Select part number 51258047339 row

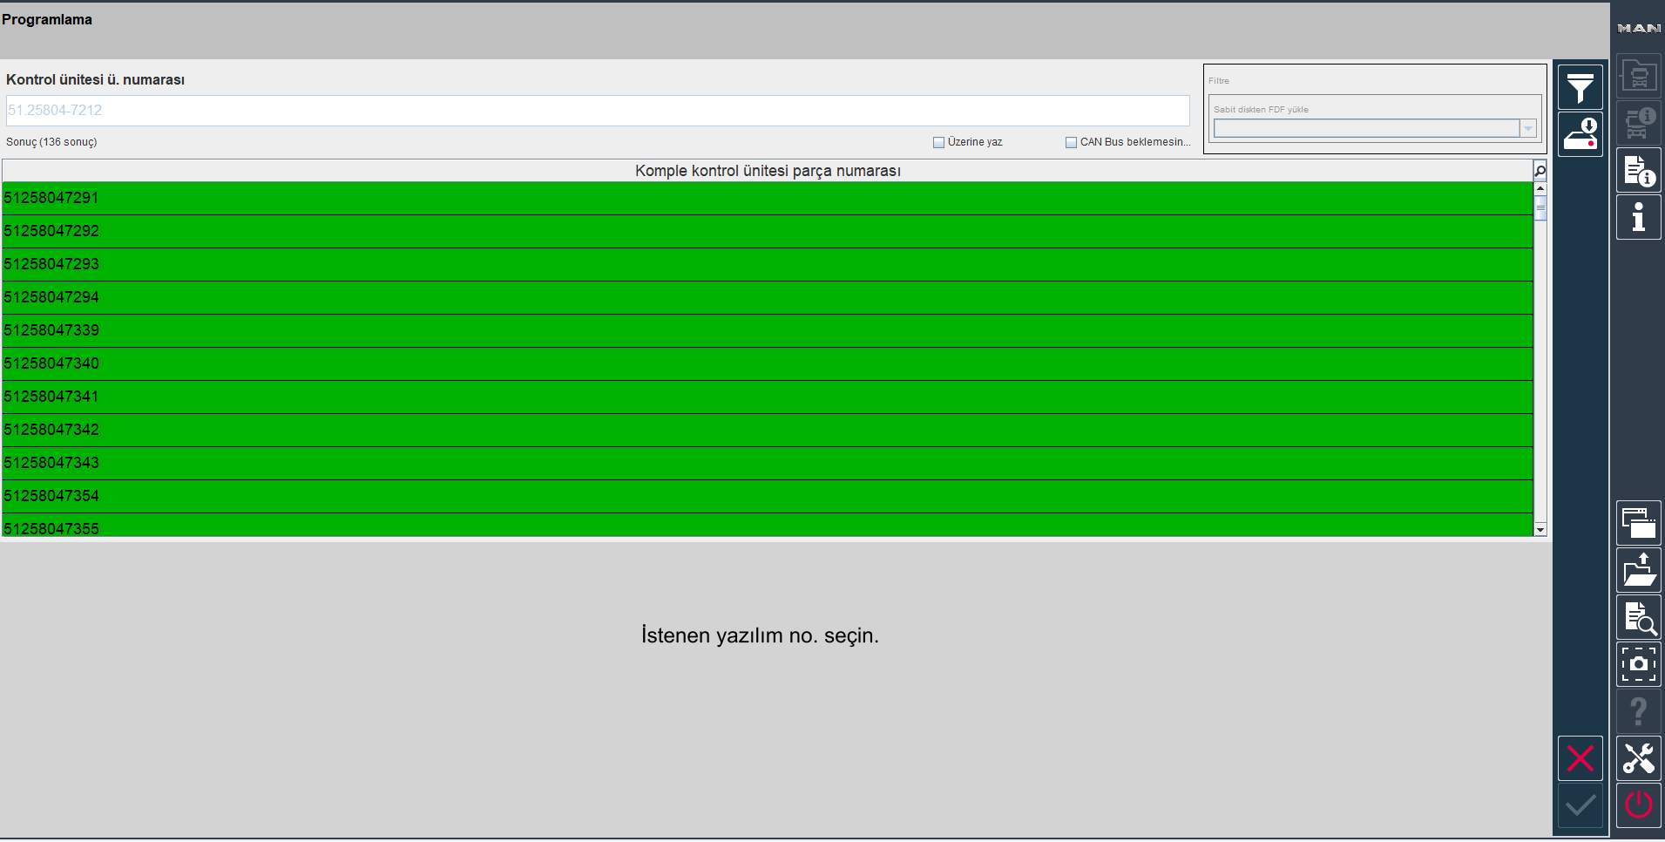767,330
